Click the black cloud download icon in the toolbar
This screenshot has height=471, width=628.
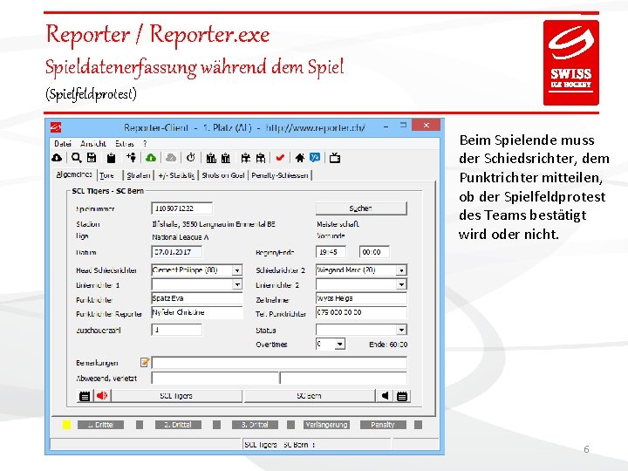pyautogui.click(x=57, y=158)
